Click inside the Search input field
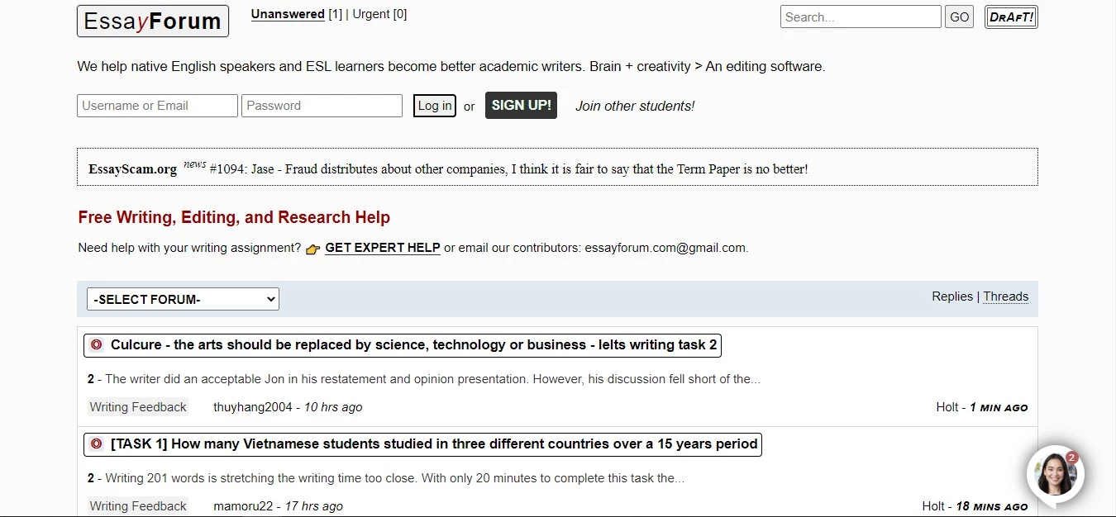The height and width of the screenshot is (517, 1116). click(860, 16)
